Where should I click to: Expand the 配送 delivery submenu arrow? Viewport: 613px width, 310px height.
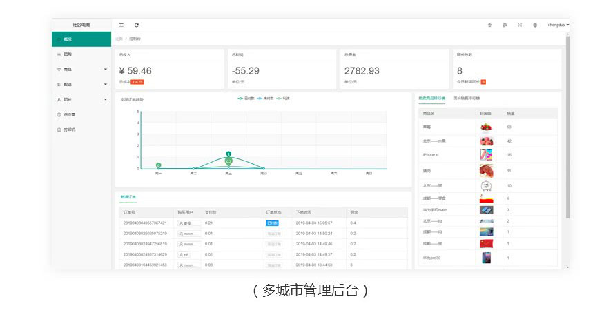tap(105, 84)
